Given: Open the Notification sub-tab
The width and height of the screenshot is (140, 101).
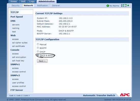Looking at the screenshot, I should click(43, 6).
